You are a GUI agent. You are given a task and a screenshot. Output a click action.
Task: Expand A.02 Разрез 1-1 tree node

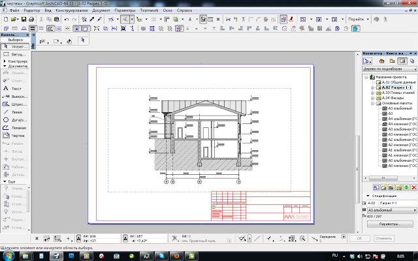(x=372, y=87)
